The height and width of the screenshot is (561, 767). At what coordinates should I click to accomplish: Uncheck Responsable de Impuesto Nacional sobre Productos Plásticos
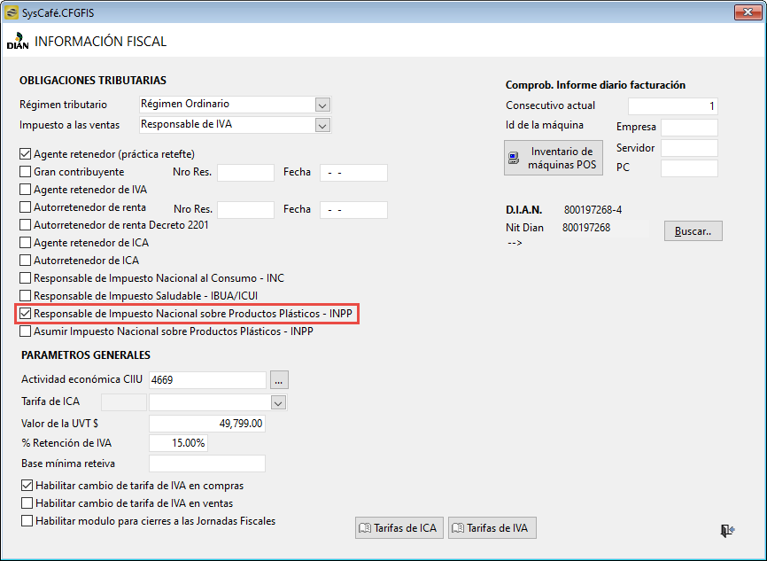[x=25, y=314]
